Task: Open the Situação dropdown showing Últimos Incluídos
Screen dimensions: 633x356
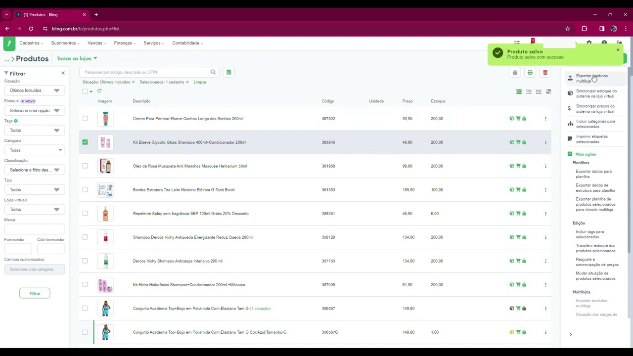Action: point(35,90)
